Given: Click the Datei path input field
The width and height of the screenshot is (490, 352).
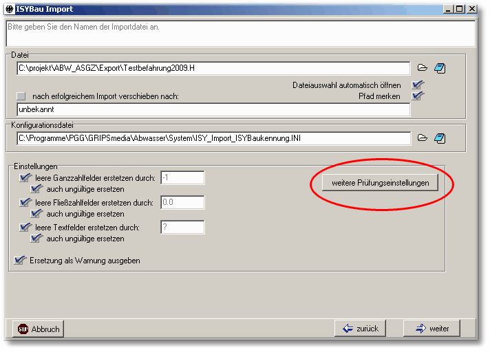Looking at the screenshot, I should [x=213, y=68].
